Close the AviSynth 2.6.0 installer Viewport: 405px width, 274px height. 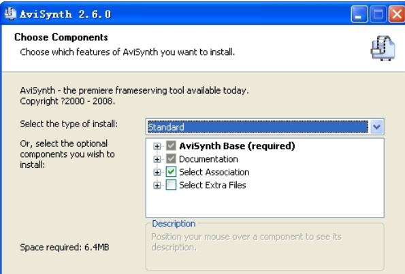[397, 14]
